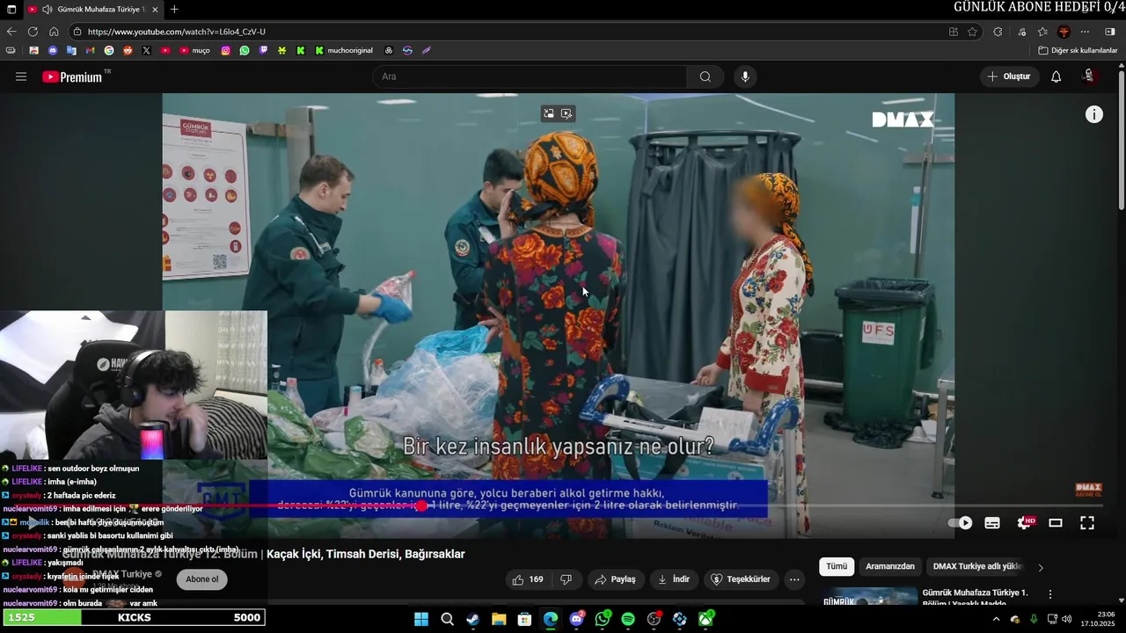Open the taskbar volume control
The width and height of the screenshot is (1126, 633).
point(1066,619)
